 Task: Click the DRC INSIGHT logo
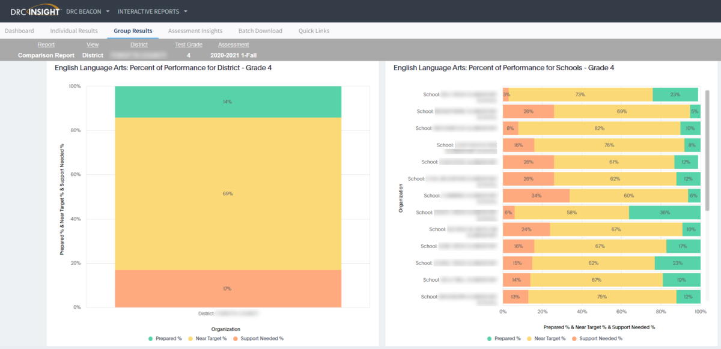click(36, 10)
